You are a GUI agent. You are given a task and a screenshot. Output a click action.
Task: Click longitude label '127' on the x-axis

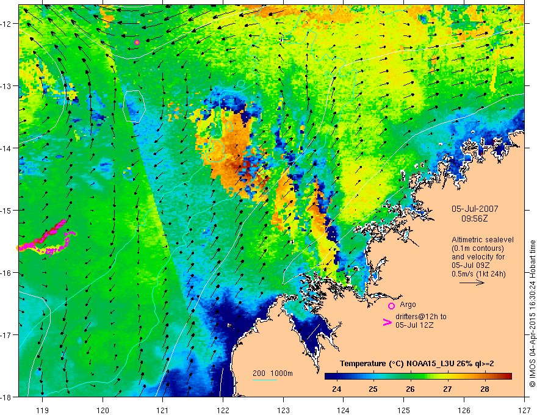524,410
